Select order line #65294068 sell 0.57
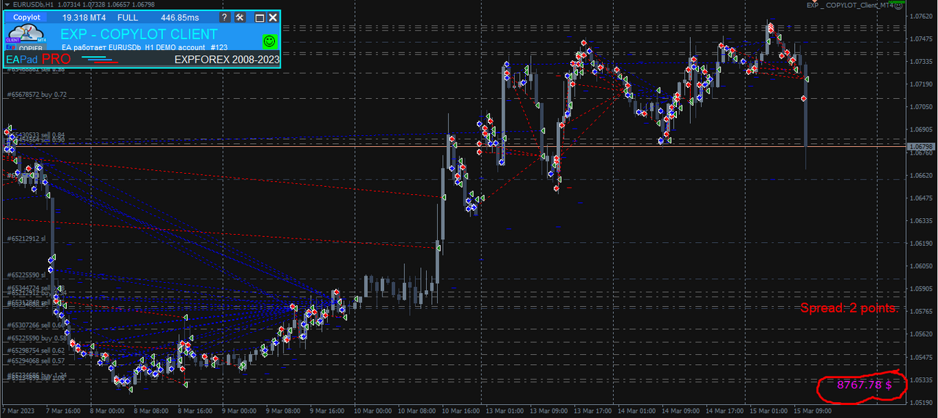The width and height of the screenshot is (938, 418). pos(36,361)
